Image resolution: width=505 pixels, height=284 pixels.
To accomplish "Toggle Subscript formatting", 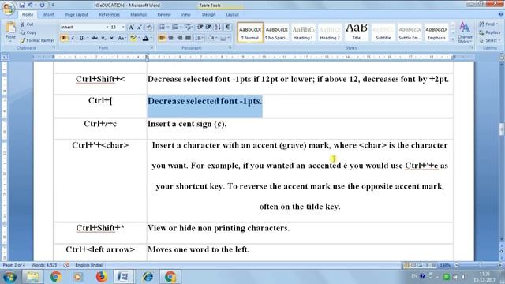I will click(103, 38).
